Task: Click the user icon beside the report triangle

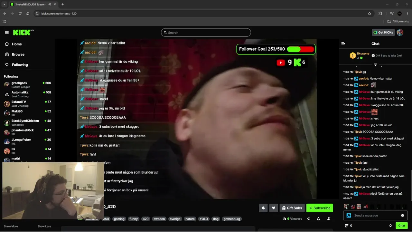Action: pos(329,219)
